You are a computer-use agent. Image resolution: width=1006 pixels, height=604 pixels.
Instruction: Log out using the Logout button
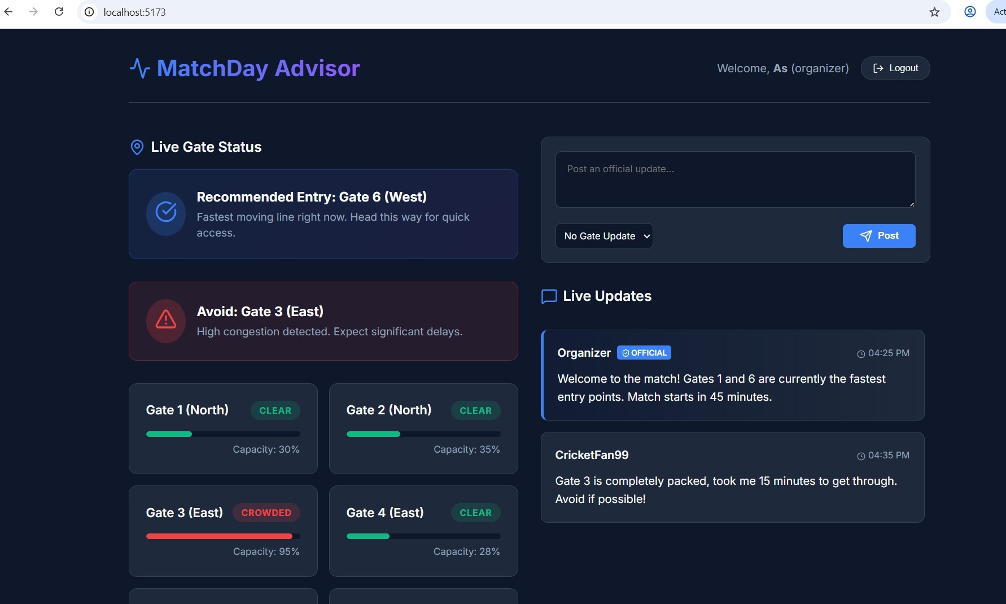click(x=895, y=68)
